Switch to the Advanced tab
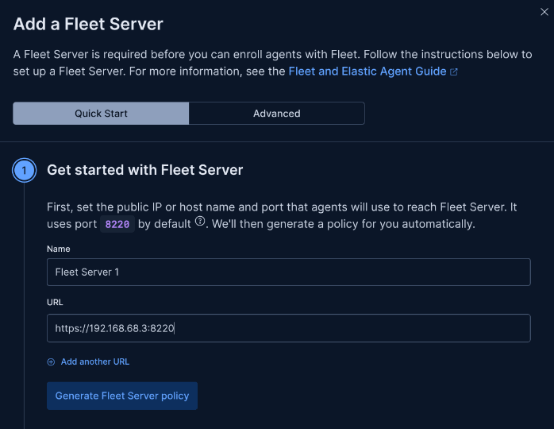554x429 pixels. pyautogui.click(x=277, y=113)
